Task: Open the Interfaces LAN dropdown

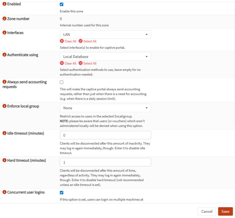Action: click(105, 34)
